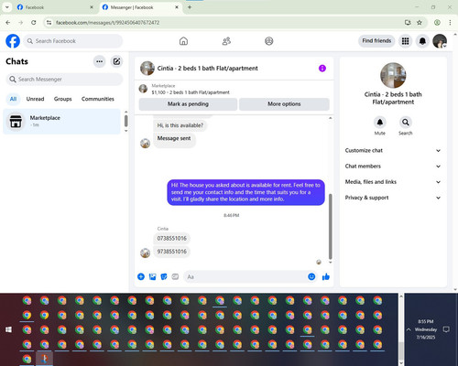Open the Menu grid icon
The image size is (458, 366).
405,41
